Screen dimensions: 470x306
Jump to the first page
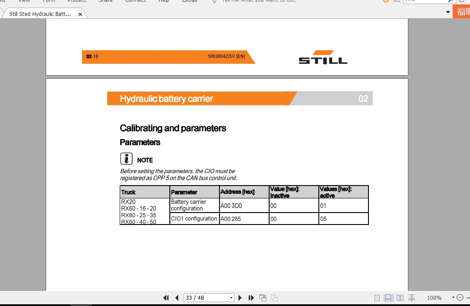166,298
